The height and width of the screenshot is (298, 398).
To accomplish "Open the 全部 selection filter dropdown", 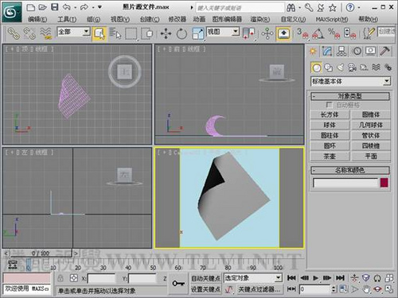I will tap(73, 32).
